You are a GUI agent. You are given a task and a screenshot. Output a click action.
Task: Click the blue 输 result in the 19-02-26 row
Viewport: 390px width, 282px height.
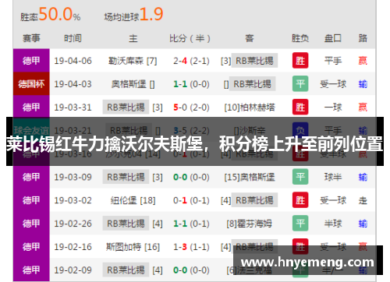363,224
